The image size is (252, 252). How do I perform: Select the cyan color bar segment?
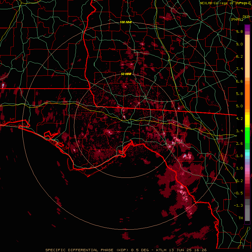[247, 154]
